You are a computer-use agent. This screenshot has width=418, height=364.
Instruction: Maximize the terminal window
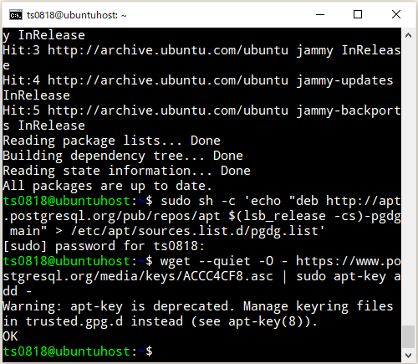click(358, 14)
